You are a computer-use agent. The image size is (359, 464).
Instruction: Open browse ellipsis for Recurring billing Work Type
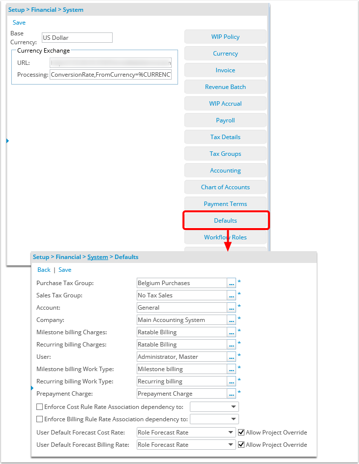pyautogui.click(x=232, y=381)
